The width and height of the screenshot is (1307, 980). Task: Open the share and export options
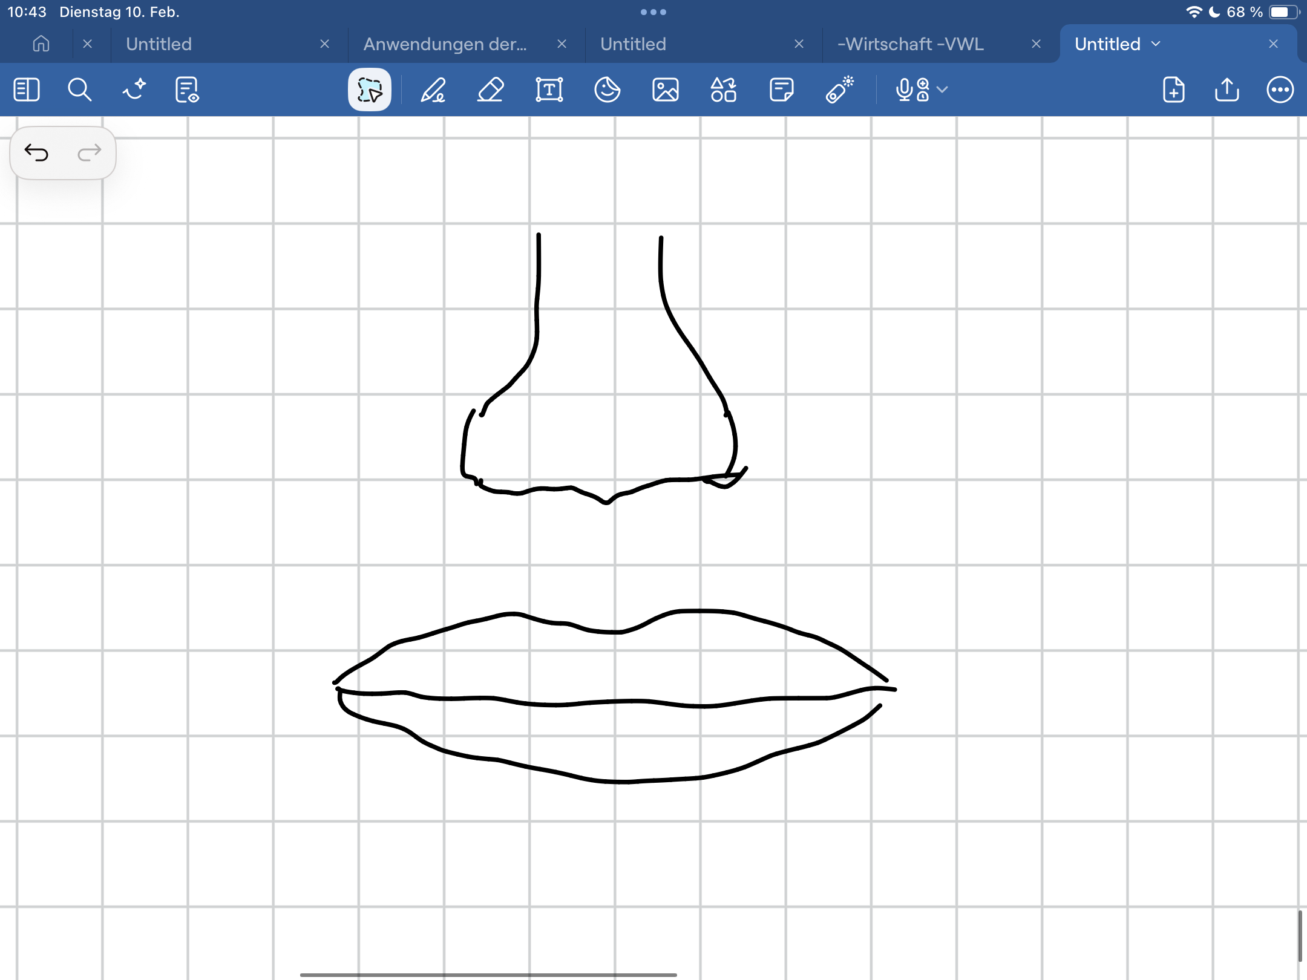click(1227, 90)
